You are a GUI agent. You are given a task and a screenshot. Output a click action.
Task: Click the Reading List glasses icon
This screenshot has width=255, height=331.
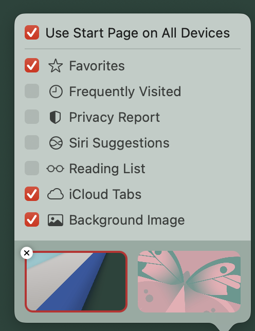pos(56,169)
